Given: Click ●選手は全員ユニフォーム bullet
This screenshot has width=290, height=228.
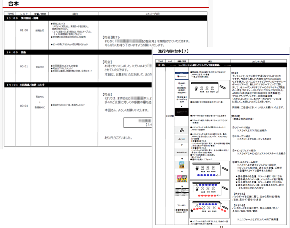Looking at the screenshot, I should coord(201,159).
